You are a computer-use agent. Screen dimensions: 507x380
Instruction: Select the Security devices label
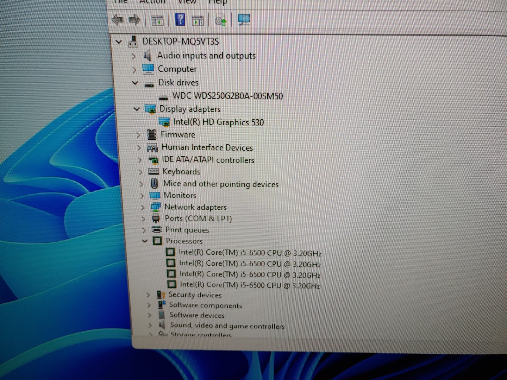(195, 295)
